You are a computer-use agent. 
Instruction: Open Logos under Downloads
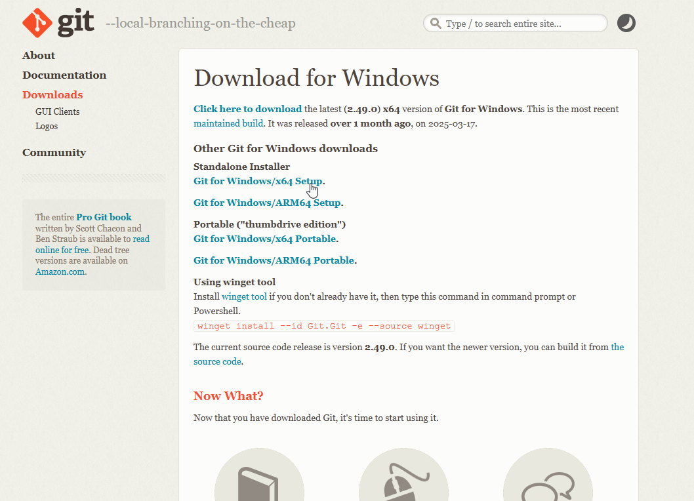(x=47, y=126)
